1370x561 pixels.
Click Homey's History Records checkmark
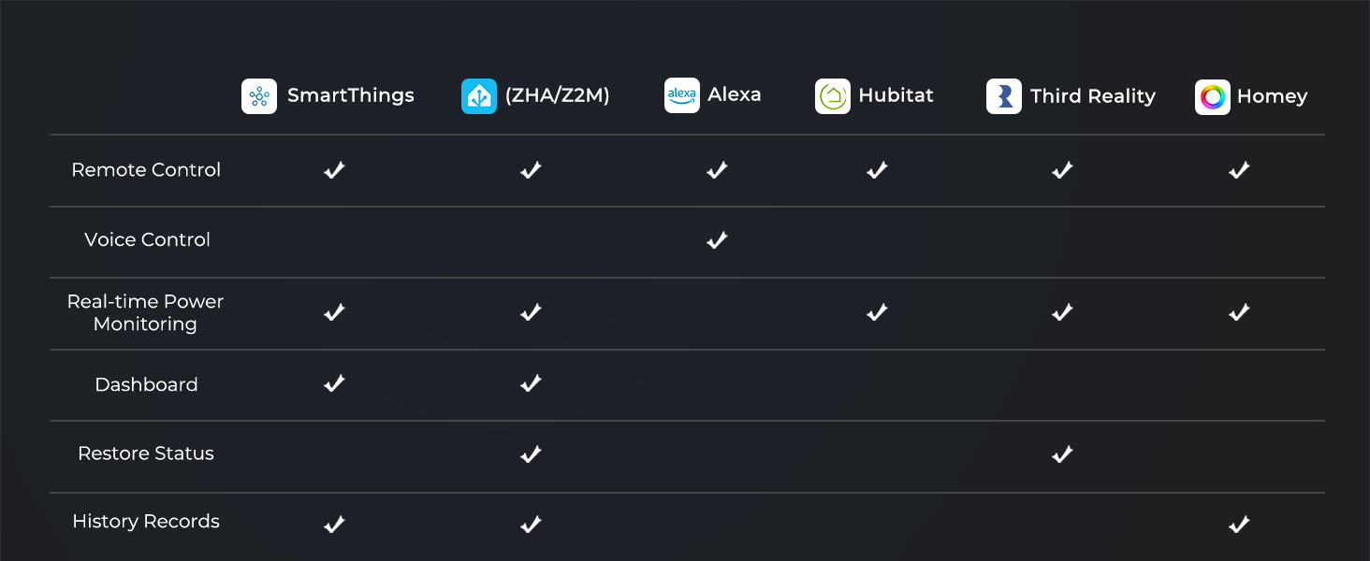point(1239,525)
